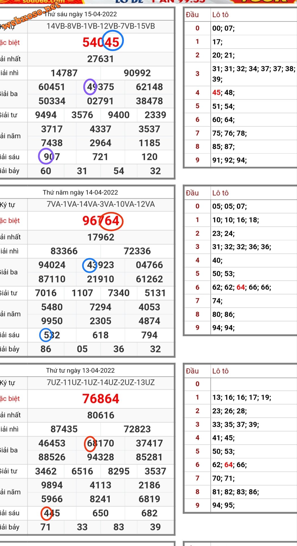Click second prize number "83366"
This screenshot has height=546, width=297.
point(64,251)
